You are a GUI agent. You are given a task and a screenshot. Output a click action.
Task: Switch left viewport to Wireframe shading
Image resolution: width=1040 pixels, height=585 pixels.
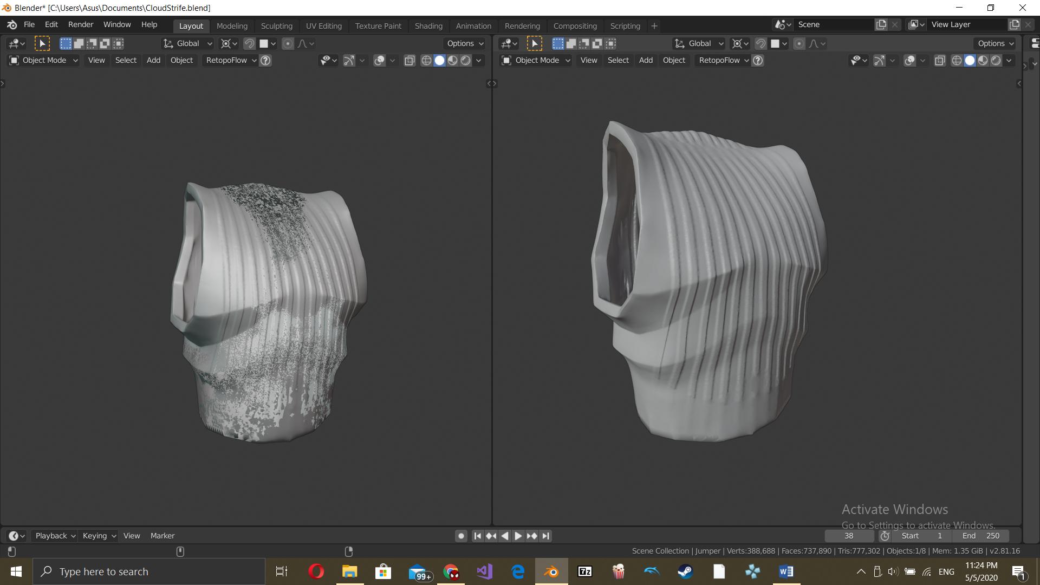coord(426,60)
